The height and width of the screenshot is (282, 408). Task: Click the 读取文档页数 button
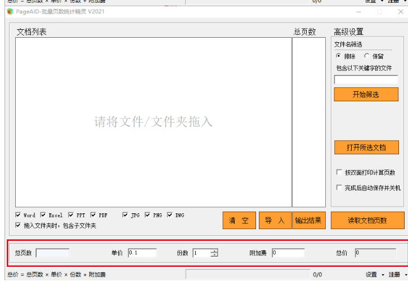pos(367,220)
